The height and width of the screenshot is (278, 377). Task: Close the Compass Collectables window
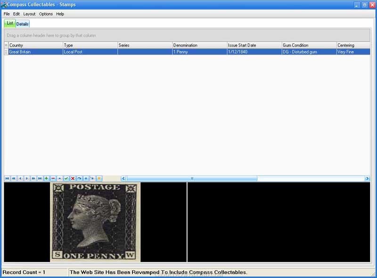coord(372,5)
